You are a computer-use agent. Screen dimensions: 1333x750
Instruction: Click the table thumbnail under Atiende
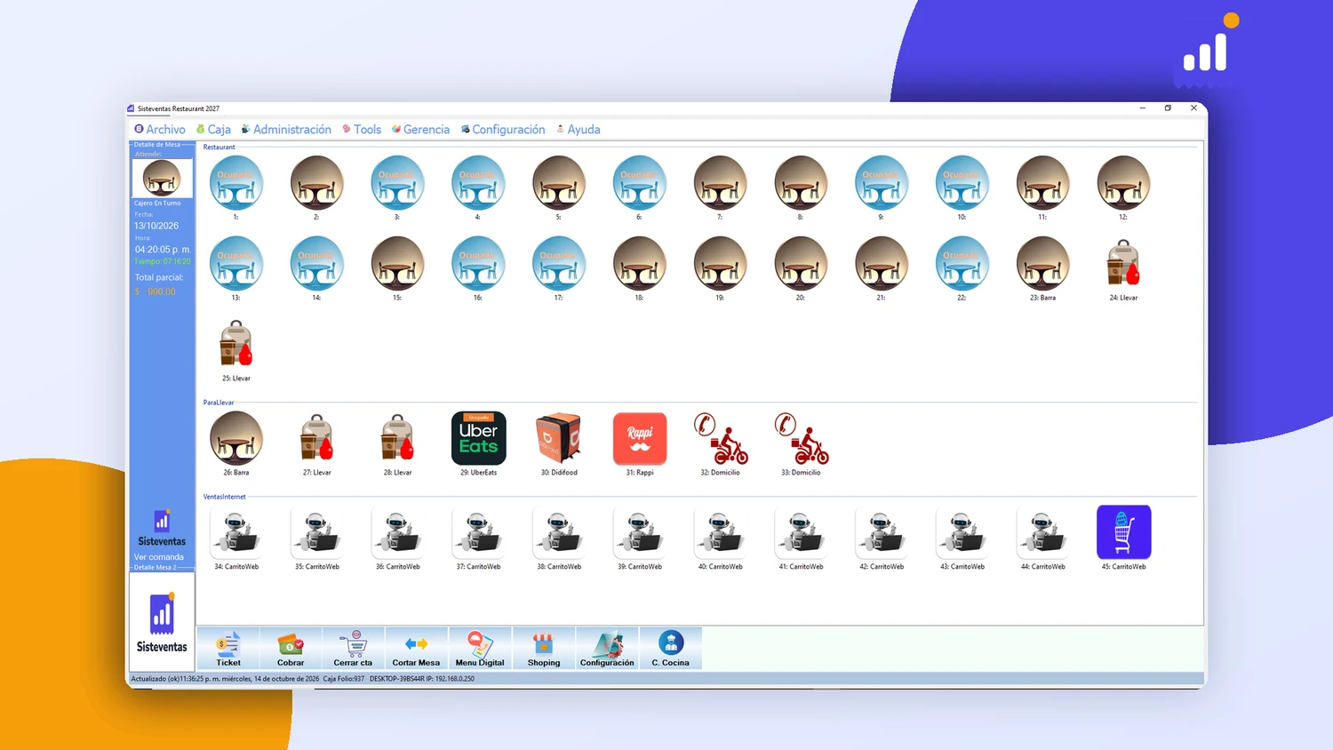click(162, 179)
